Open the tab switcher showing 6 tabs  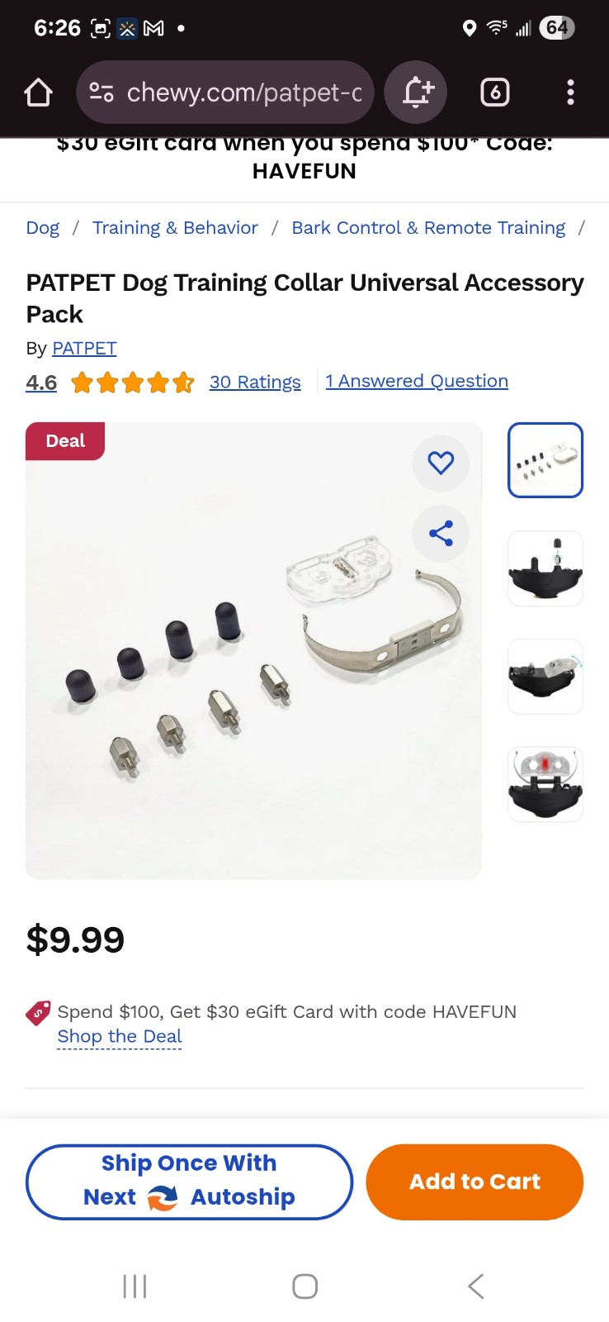(495, 93)
